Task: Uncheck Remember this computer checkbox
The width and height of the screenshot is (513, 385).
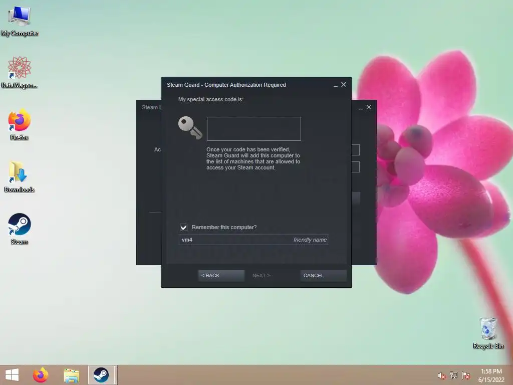Action: [183, 227]
